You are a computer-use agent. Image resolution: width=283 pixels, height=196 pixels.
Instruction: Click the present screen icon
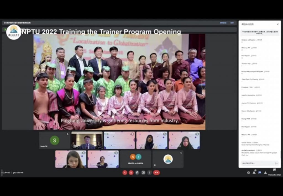coord(143,173)
